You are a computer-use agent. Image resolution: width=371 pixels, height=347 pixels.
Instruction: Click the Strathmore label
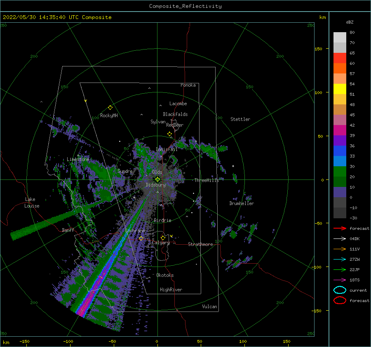tap(200, 244)
